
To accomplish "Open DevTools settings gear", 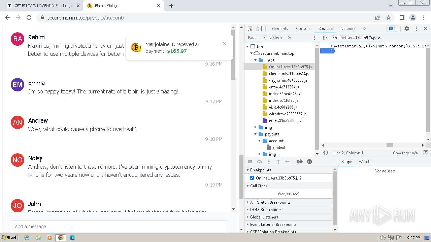I will coord(407,29).
